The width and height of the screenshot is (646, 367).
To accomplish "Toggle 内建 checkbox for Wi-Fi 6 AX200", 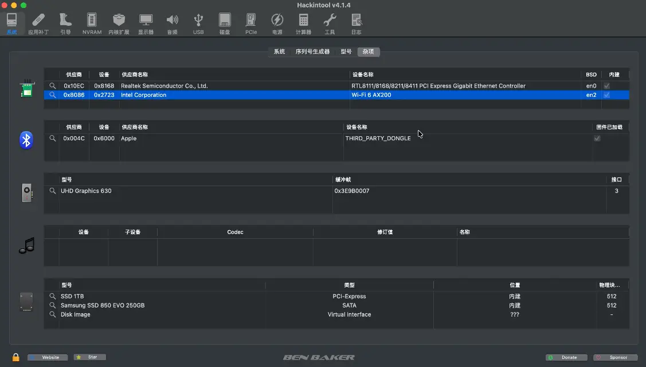I will [x=606, y=95].
